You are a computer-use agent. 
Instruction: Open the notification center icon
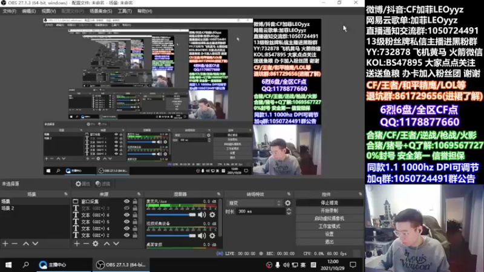click(353, 265)
